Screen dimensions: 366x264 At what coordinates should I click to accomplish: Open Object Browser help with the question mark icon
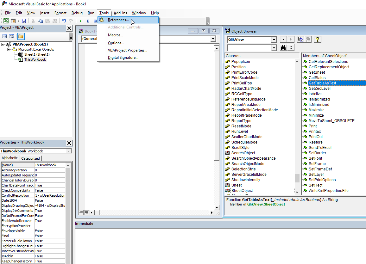(318, 40)
